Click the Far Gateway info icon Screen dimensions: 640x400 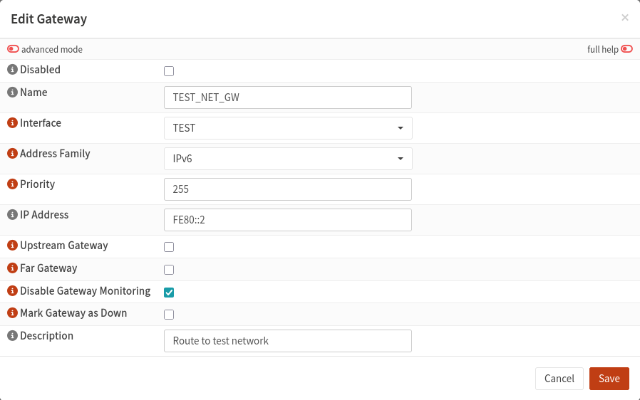coord(12,268)
